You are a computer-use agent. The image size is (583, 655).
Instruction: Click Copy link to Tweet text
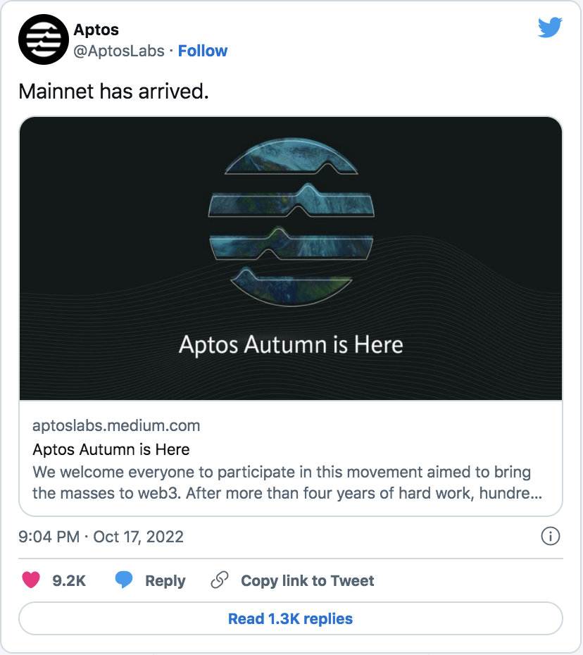tap(307, 581)
